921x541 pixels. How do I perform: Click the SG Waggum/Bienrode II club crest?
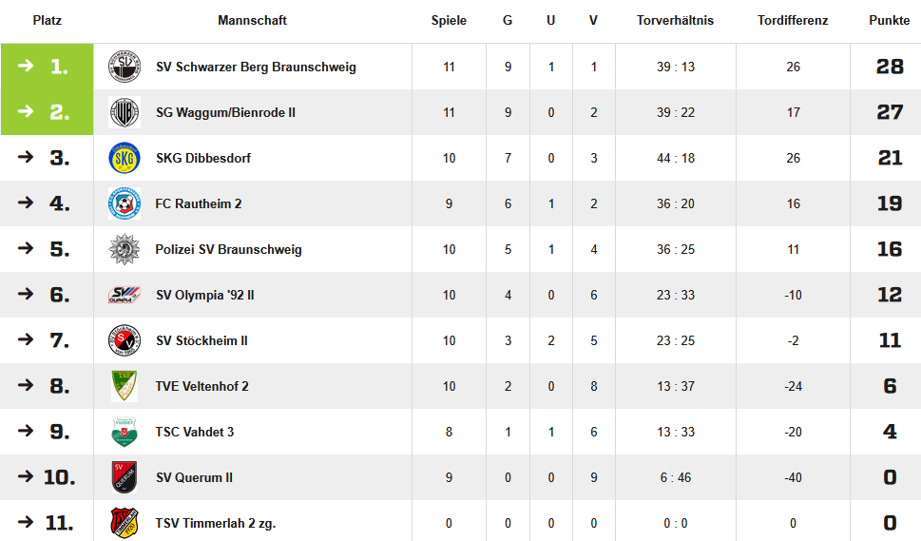click(124, 112)
